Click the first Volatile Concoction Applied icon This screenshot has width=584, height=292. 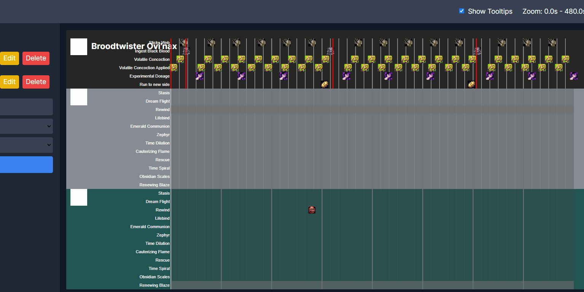pos(174,68)
